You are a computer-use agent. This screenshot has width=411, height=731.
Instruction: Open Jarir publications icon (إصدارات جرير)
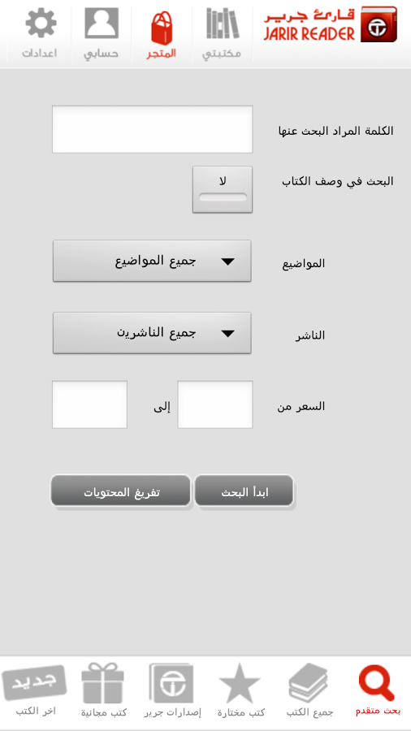click(171, 683)
